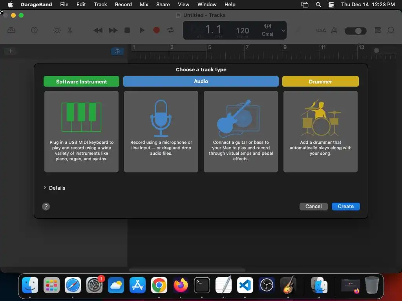Viewport: 402px width, 301px height.
Task: Open Control Center in menu bar
Action: tap(331, 5)
